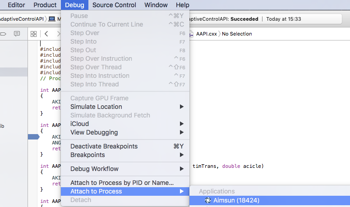The width and height of the screenshot is (350, 207).
Task: Open the Product menu
Action: (x=45, y=5)
